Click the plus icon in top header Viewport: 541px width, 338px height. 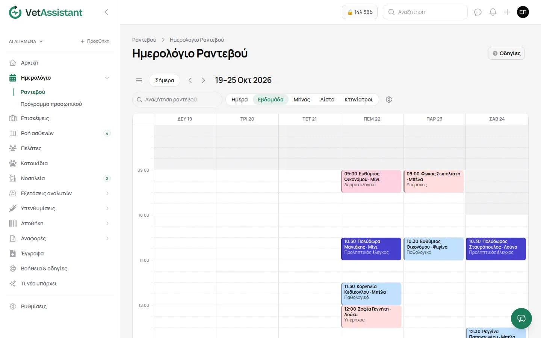click(507, 12)
